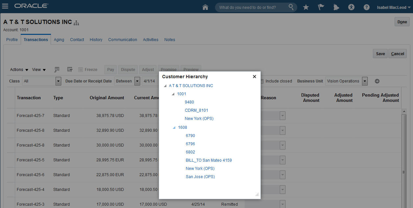
Task: Click the search magnifier icon
Action: coord(291,7)
